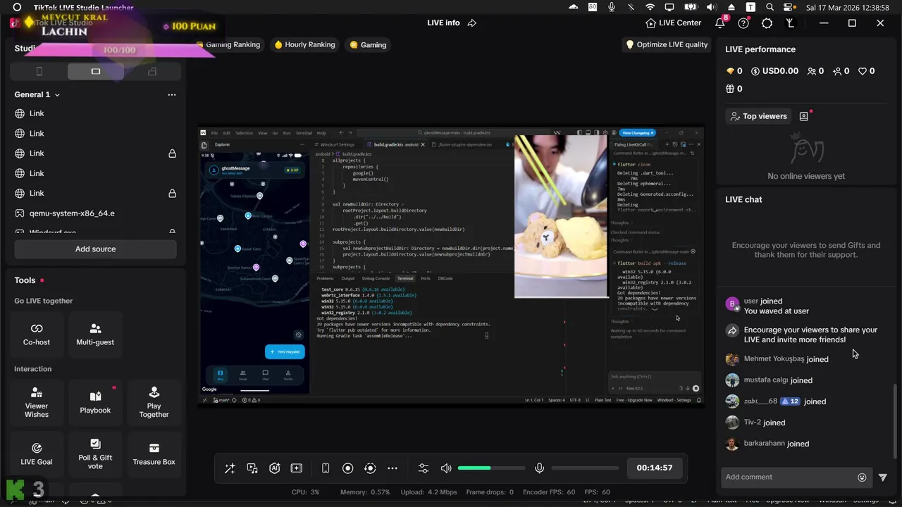
Task: Open Co-host tool
Action: click(37, 334)
